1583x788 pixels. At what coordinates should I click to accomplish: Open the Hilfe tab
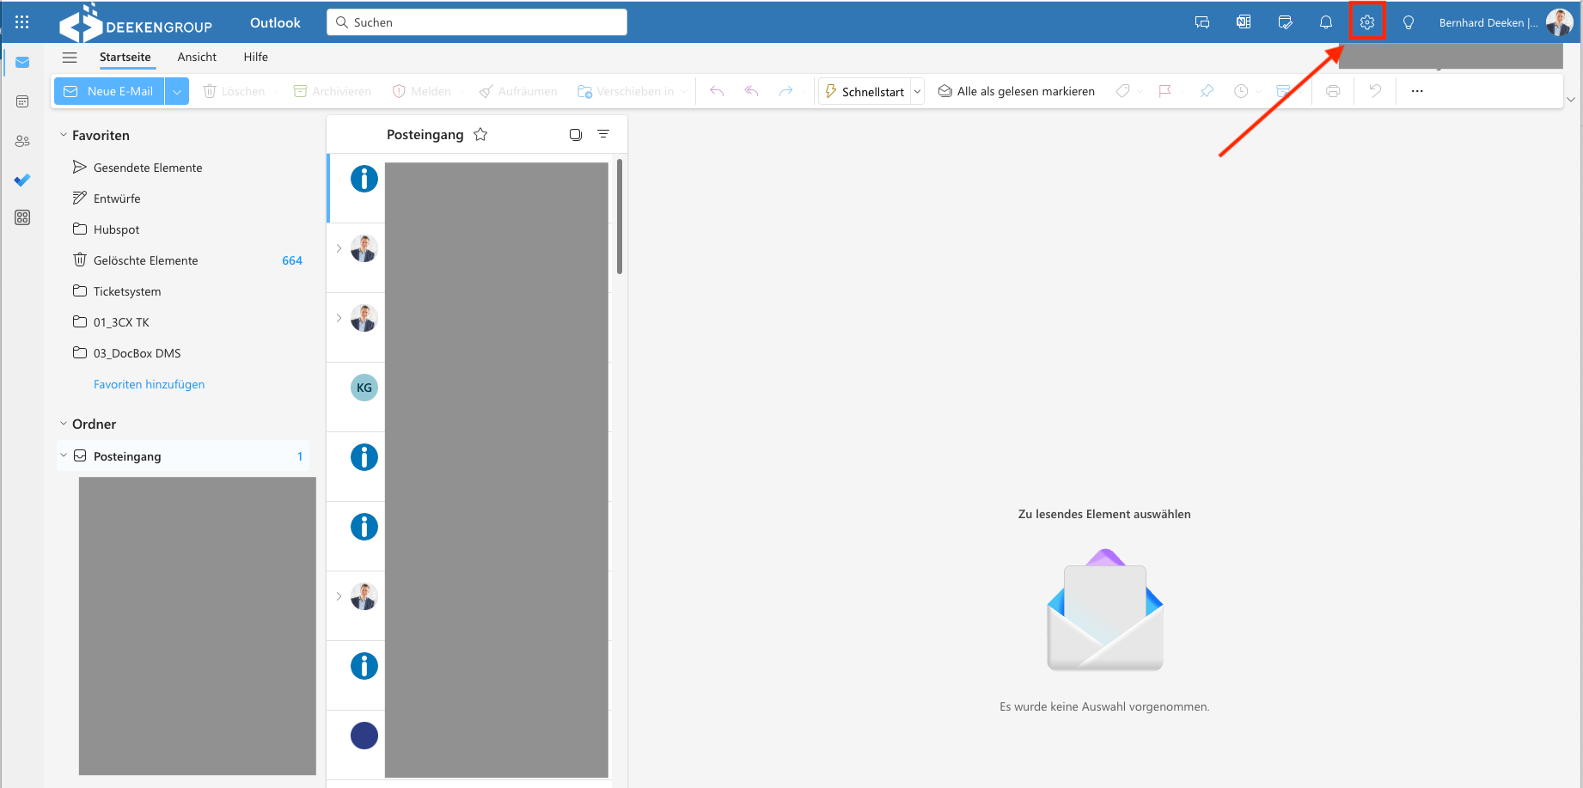255,57
